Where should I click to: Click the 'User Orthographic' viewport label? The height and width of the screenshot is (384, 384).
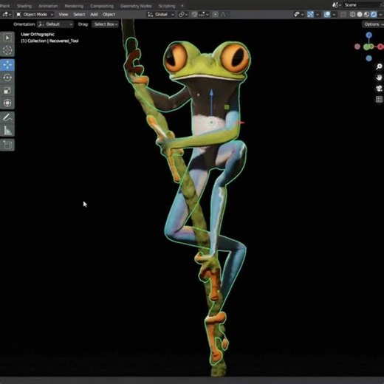point(38,35)
